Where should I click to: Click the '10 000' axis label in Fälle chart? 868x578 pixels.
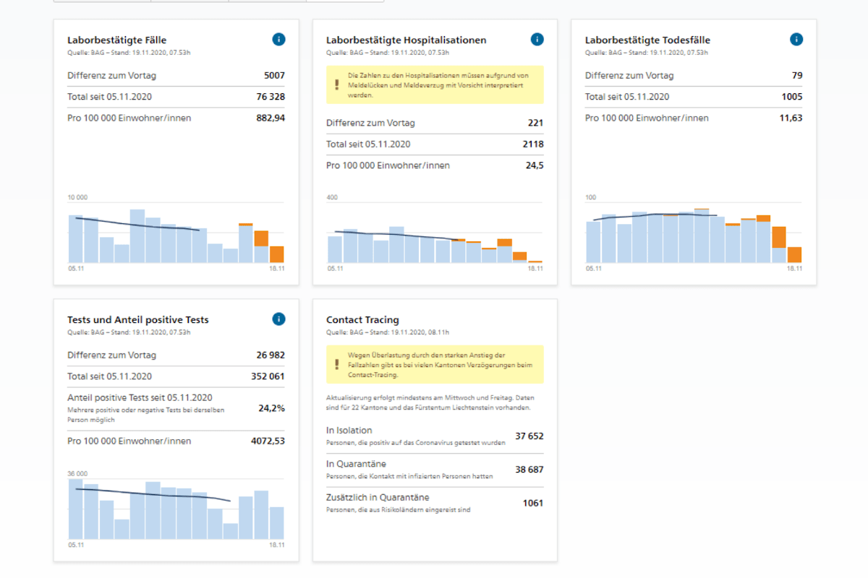(77, 198)
